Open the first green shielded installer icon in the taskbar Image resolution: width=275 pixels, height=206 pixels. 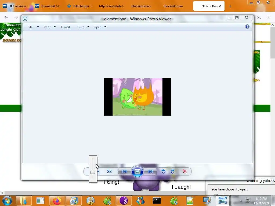(x=107, y=201)
